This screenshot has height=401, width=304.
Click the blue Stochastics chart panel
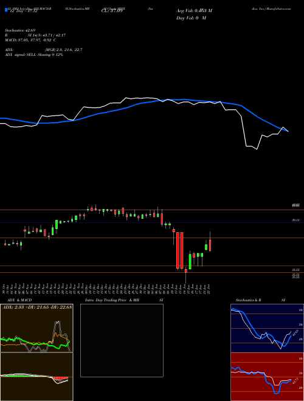(x=267, y=328)
